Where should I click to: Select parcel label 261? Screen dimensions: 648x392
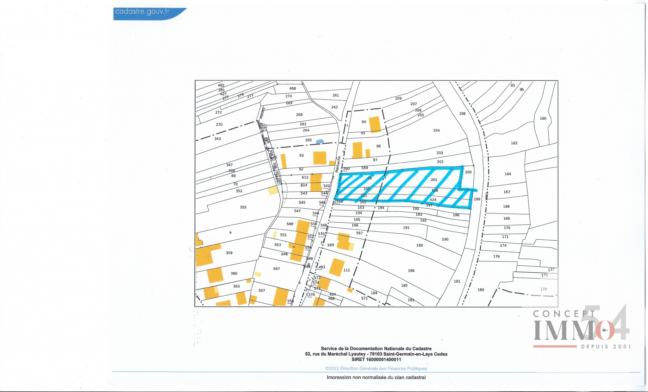pyautogui.click(x=336, y=95)
